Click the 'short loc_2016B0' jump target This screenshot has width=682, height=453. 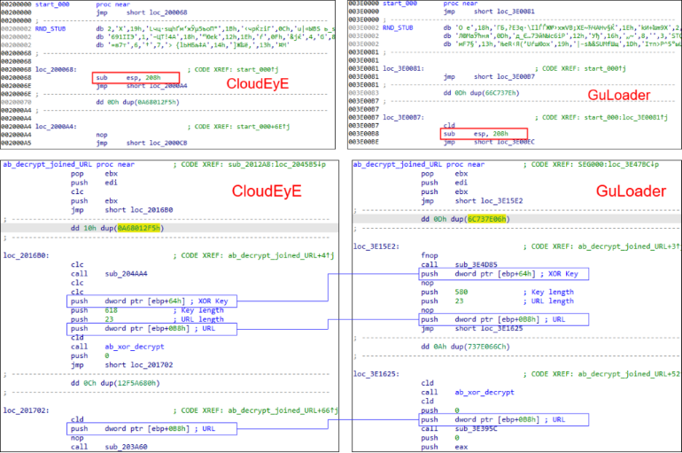[139, 210]
